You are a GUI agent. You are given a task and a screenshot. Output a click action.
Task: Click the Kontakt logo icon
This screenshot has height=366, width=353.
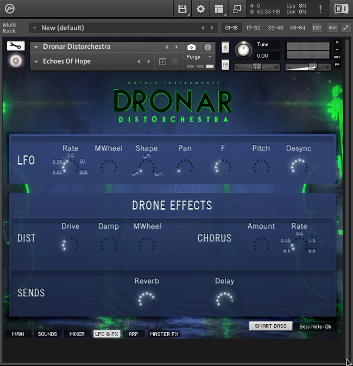tap(10, 9)
